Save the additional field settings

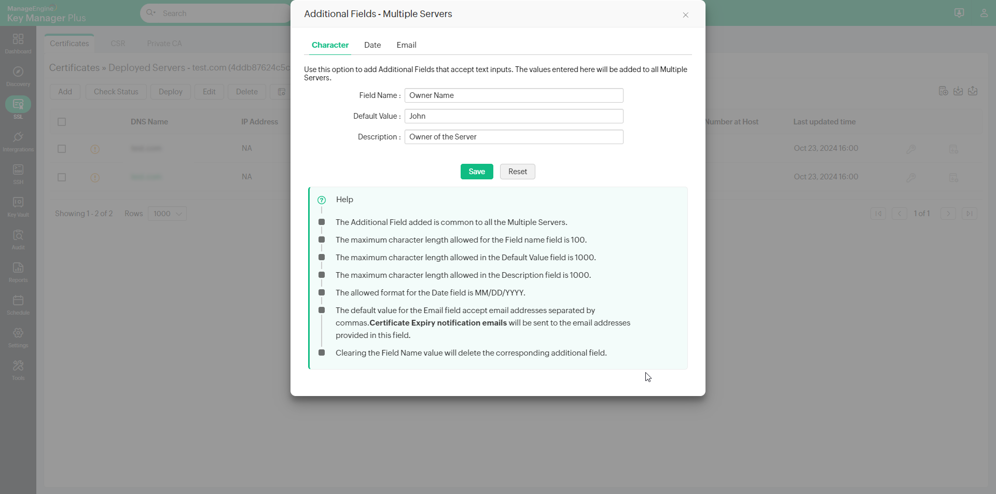tap(476, 171)
